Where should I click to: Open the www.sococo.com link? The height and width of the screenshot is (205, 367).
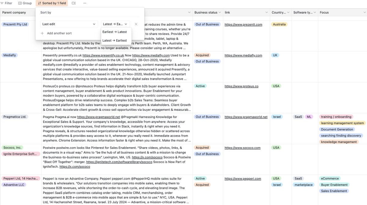point(243,148)
